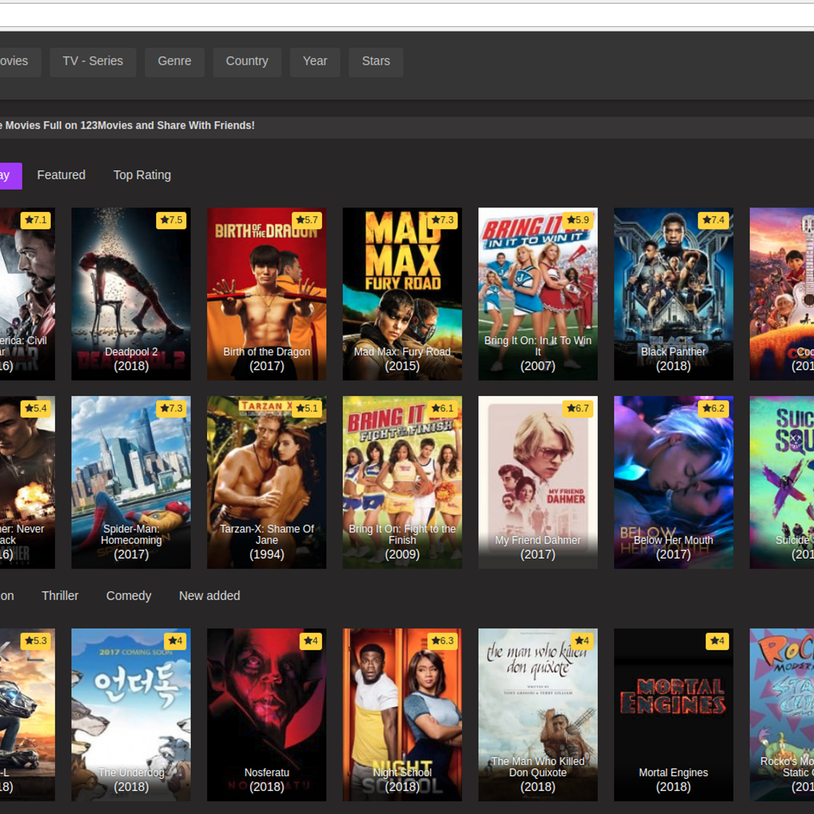Image resolution: width=814 pixels, height=814 pixels.
Task: Open the Coco poster
Action: (782, 294)
